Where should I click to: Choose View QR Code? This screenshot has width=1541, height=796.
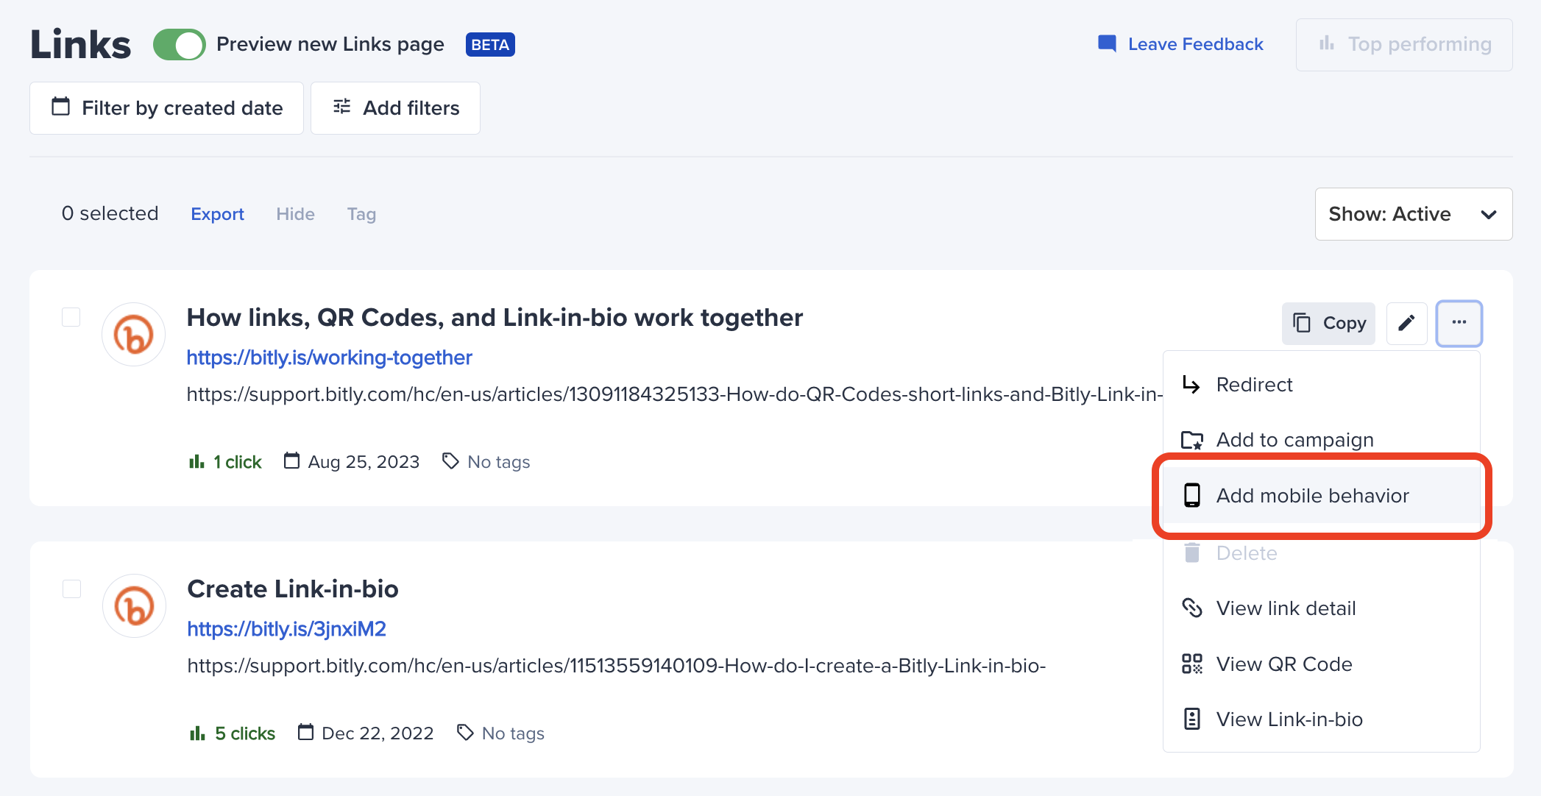1322,664
